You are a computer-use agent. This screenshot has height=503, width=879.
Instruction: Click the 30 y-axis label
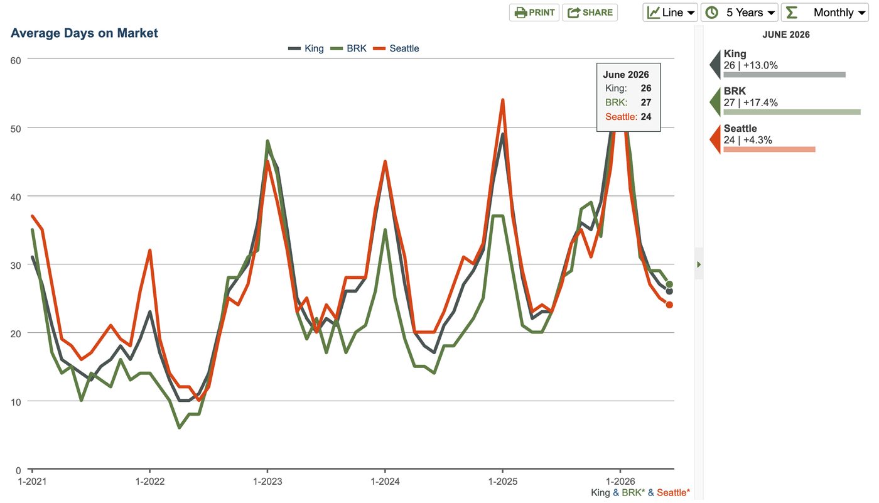pyautogui.click(x=15, y=265)
